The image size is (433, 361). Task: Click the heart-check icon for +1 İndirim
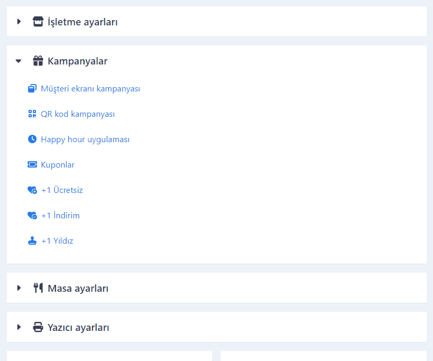[x=32, y=216]
